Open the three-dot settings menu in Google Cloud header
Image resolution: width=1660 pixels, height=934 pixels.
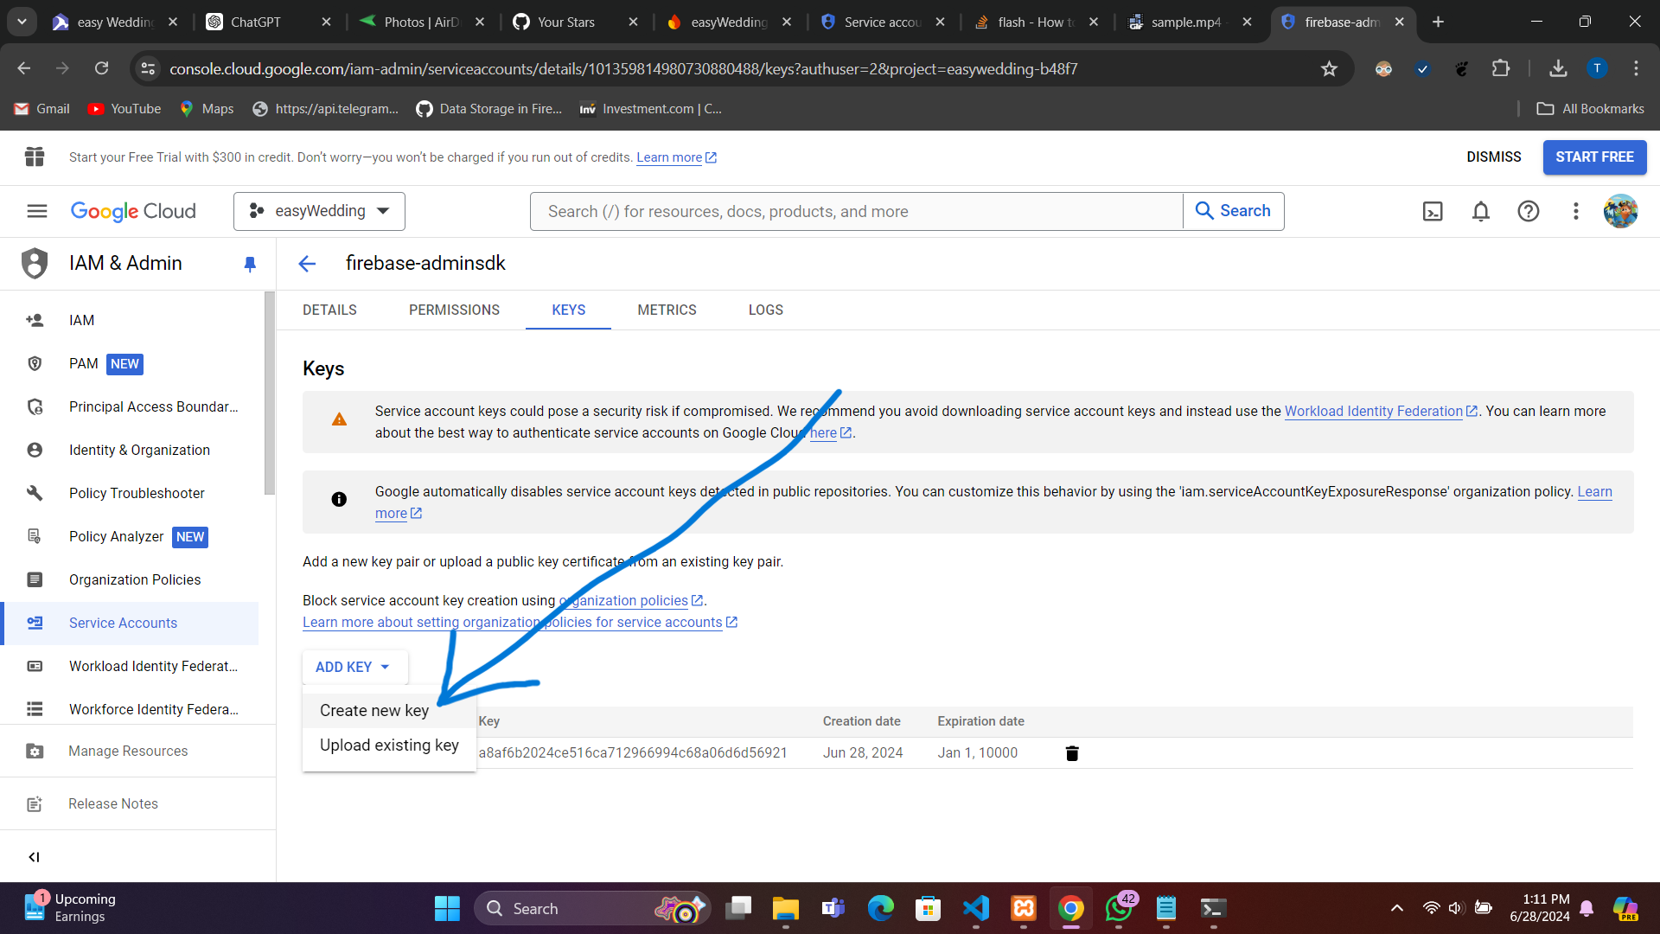(1576, 211)
